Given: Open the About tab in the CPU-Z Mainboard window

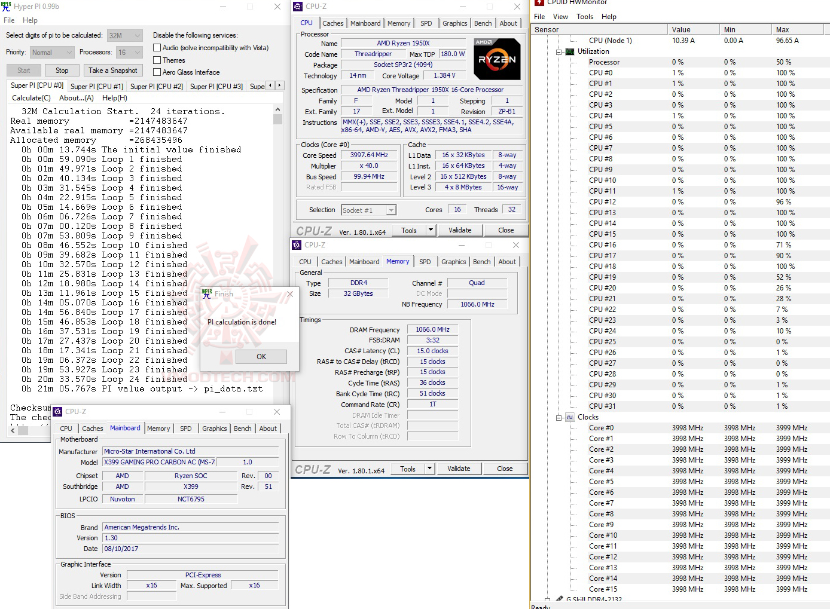Looking at the screenshot, I should coord(268,429).
